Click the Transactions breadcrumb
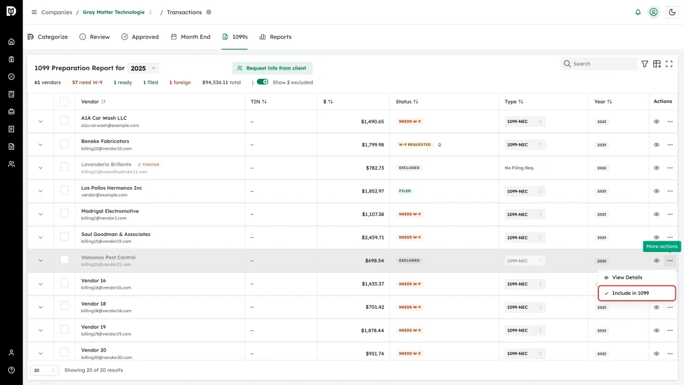The height and width of the screenshot is (385, 684). [184, 12]
